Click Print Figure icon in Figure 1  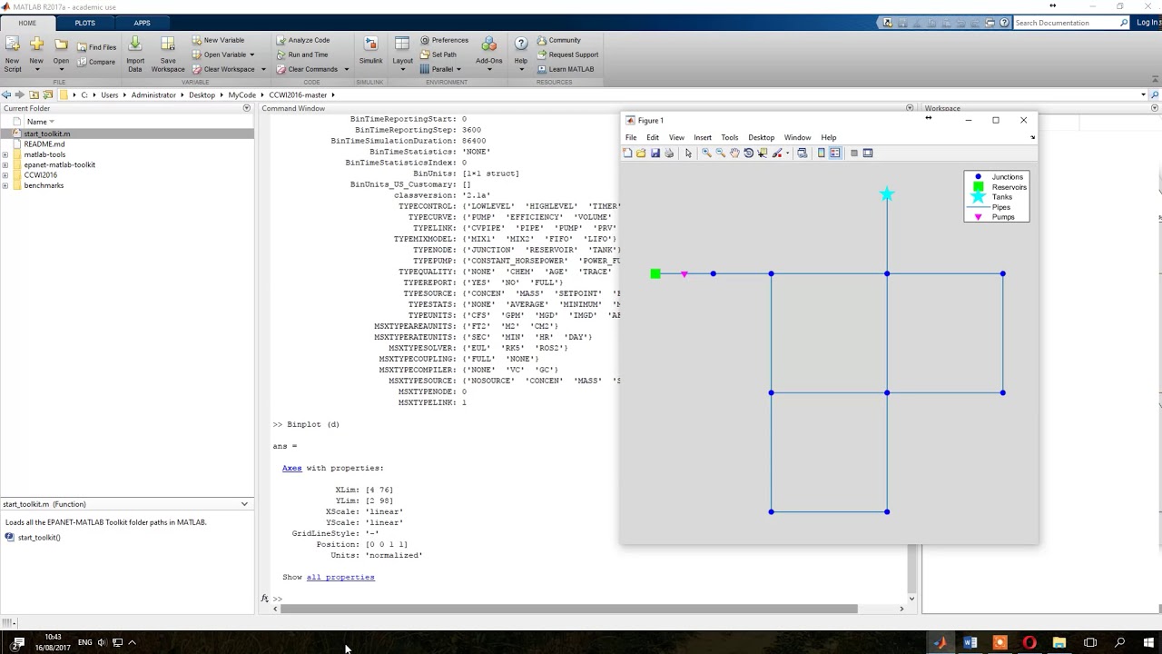click(x=669, y=153)
